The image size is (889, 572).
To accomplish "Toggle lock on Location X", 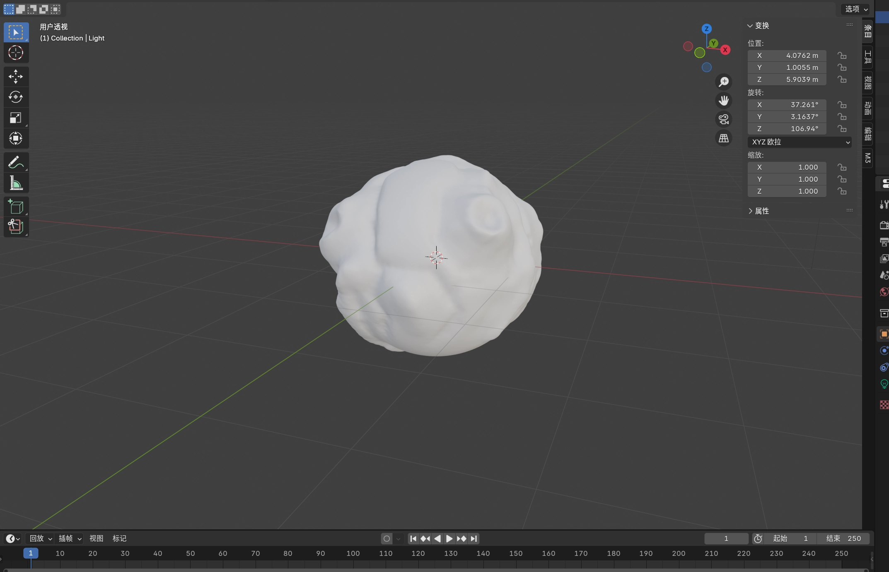I will tap(842, 55).
